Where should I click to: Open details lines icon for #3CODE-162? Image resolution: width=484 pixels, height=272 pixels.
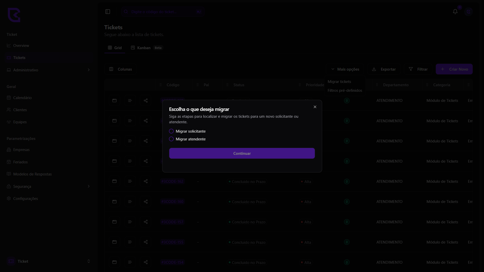(130, 181)
